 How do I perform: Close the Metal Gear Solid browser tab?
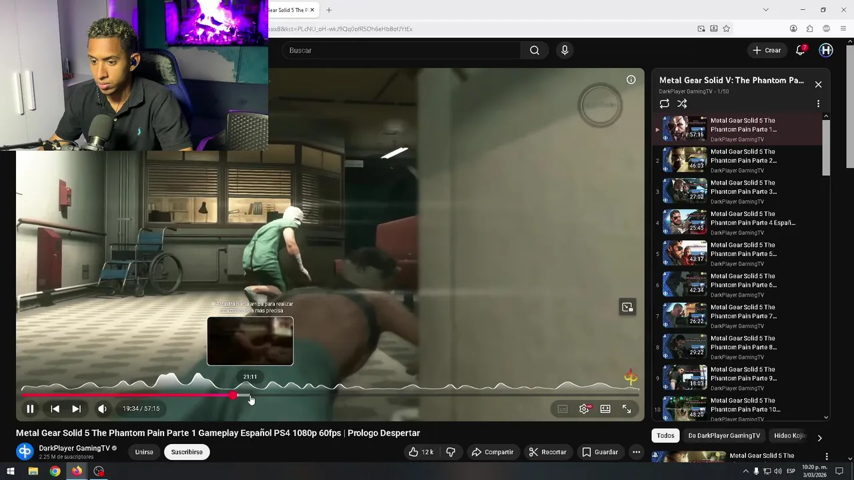pyautogui.click(x=312, y=10)
